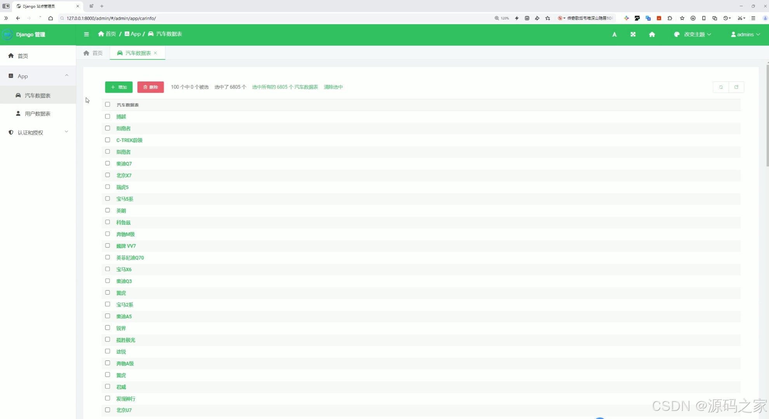Check the box beside 奥迪Q7
Image resolution: width=769 pixels, height=419 pixels.
pyautogui.click(x=108, y=163)
